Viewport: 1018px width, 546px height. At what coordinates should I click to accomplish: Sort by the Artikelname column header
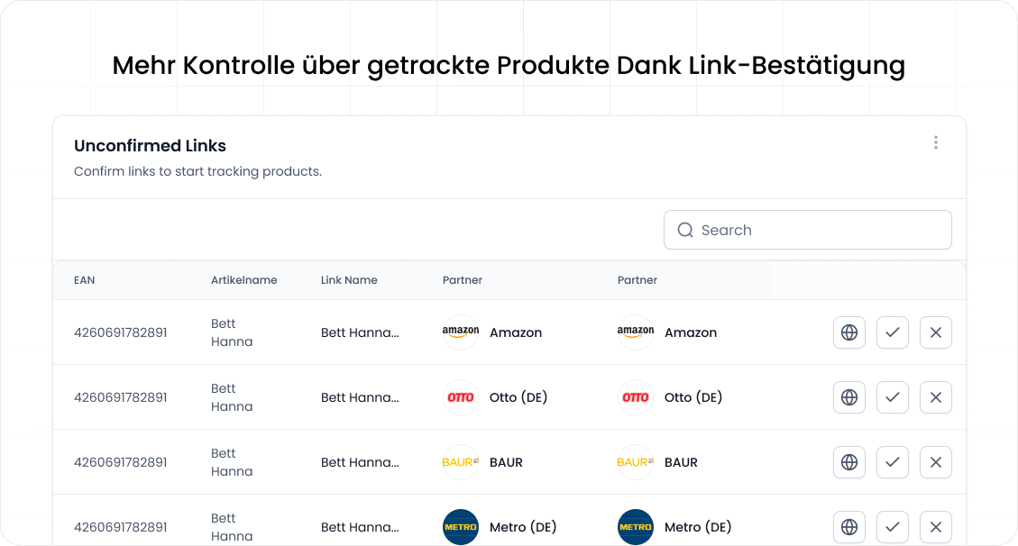[x=244, y=280]
